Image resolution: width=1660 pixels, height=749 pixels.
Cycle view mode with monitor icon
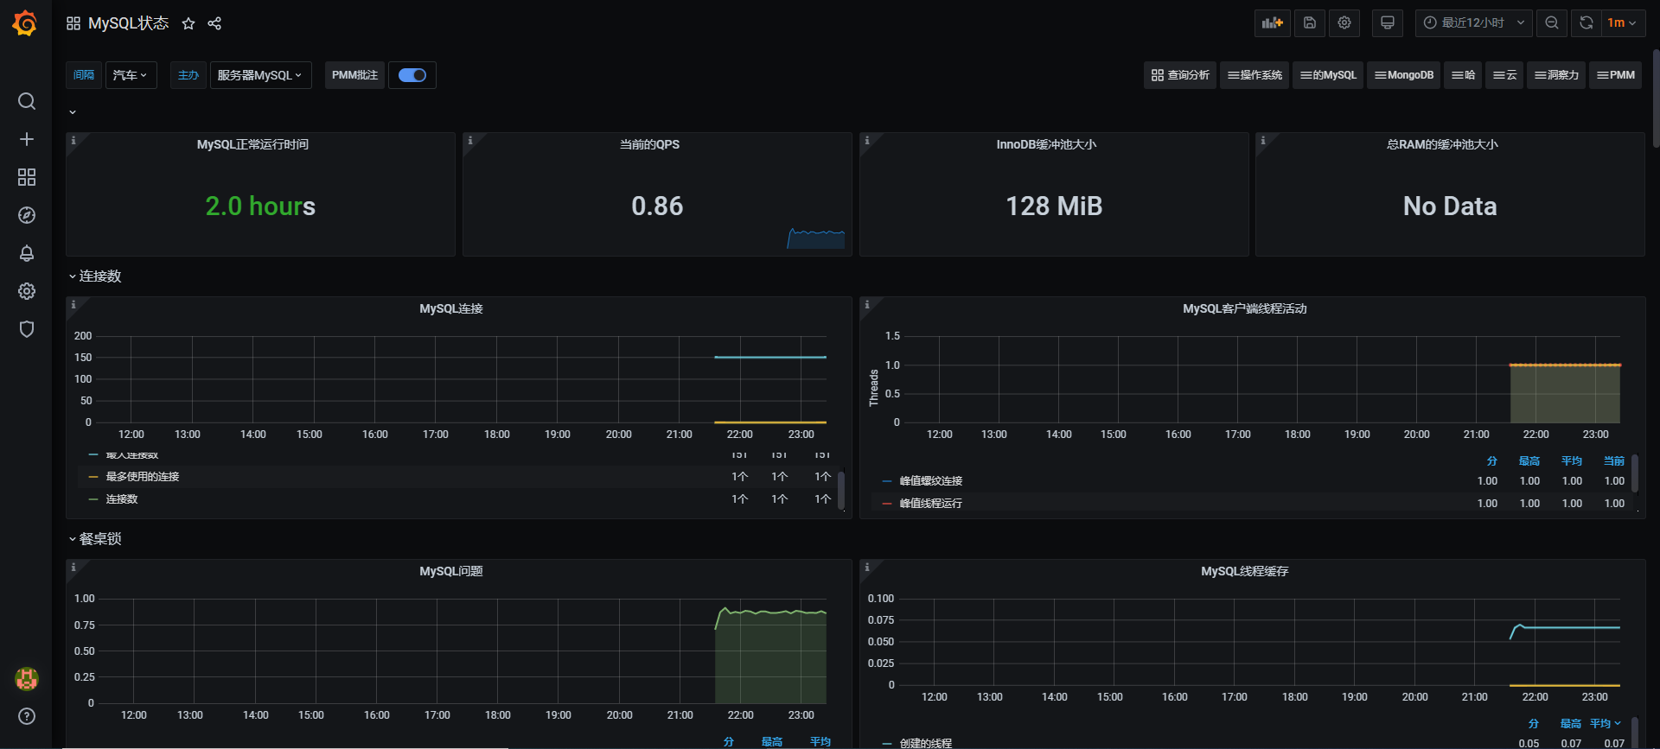click(x=1388, y=23)
